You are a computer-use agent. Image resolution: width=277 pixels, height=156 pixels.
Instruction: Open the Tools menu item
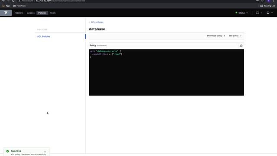coord(53,13)
